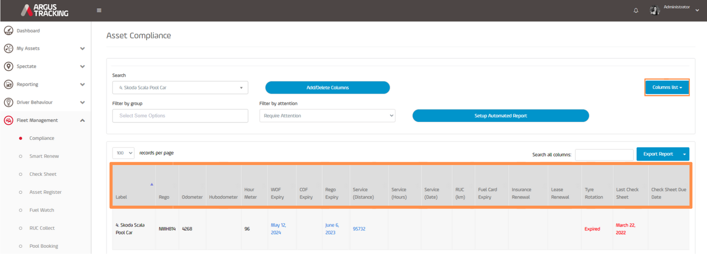707x254 pixels.
Task: Select the Smart Renew radio item
Action: (x=20, y=156)
